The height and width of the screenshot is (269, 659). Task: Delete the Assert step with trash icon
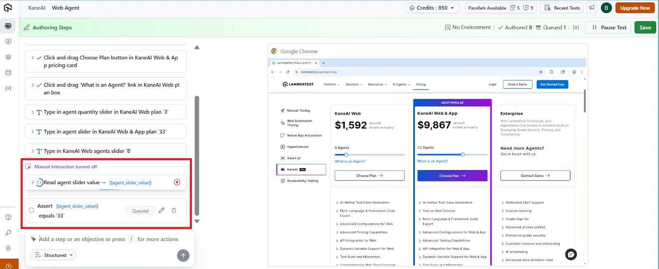pos(174,211)
